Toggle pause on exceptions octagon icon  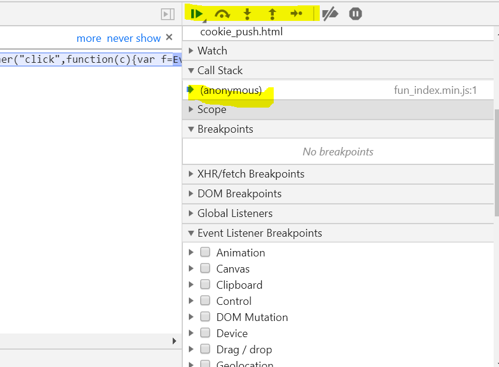(356, 14)
